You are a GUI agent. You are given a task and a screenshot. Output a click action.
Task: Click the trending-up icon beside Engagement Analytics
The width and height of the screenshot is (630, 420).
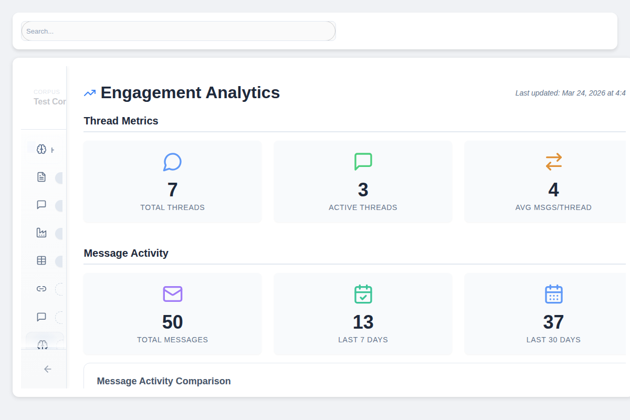tap(89, 92)
